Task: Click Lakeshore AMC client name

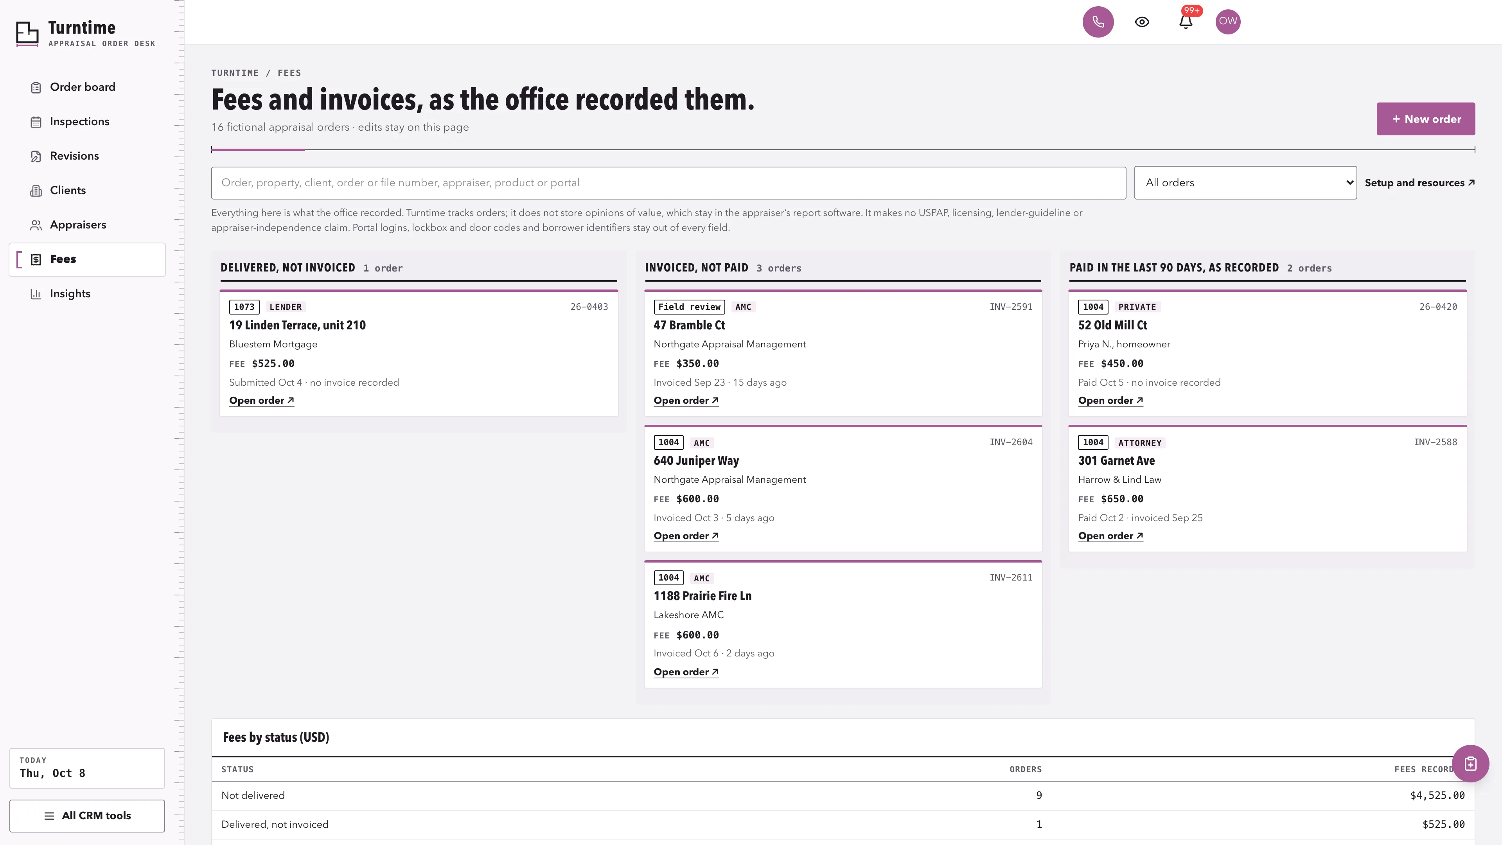Action: point(688,615)
